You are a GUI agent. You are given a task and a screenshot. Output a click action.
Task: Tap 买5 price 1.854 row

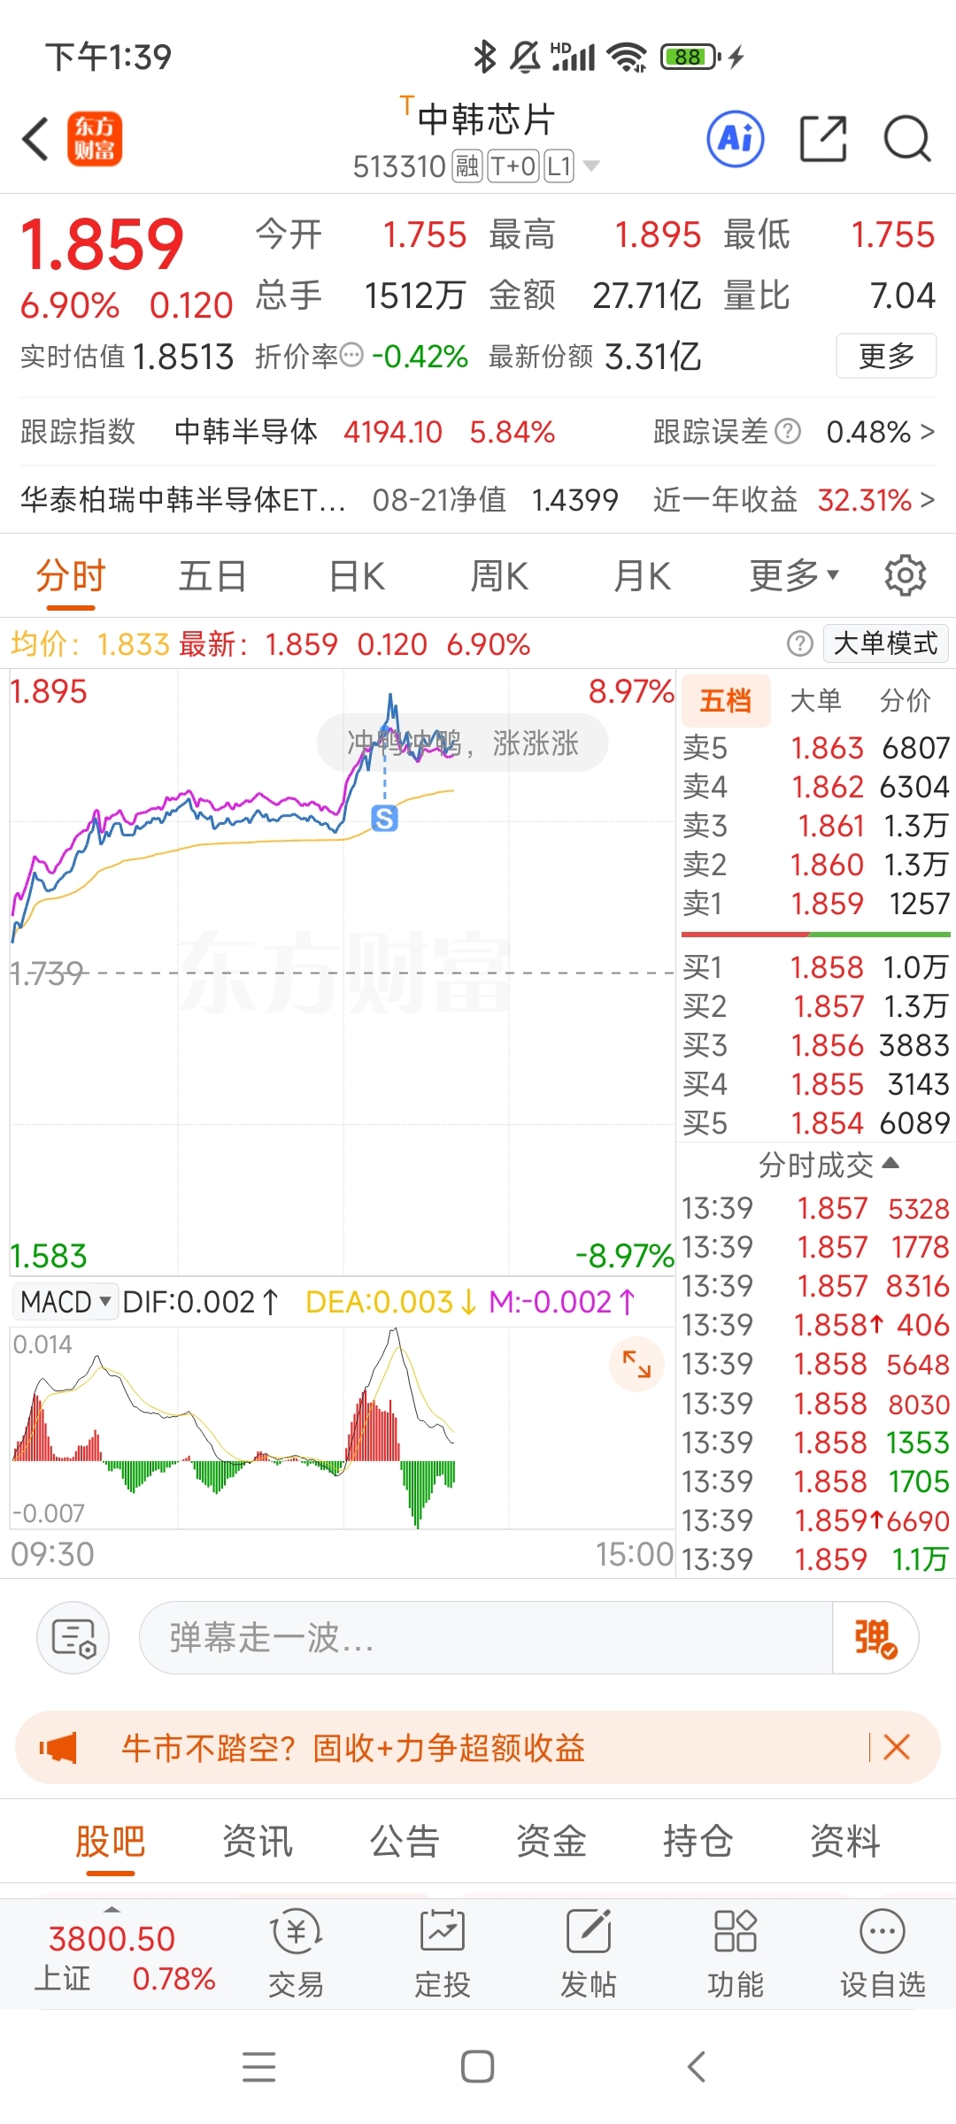pos(815,1123)
